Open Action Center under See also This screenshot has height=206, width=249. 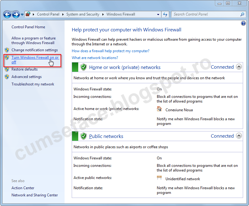click(x=23, y=188)
